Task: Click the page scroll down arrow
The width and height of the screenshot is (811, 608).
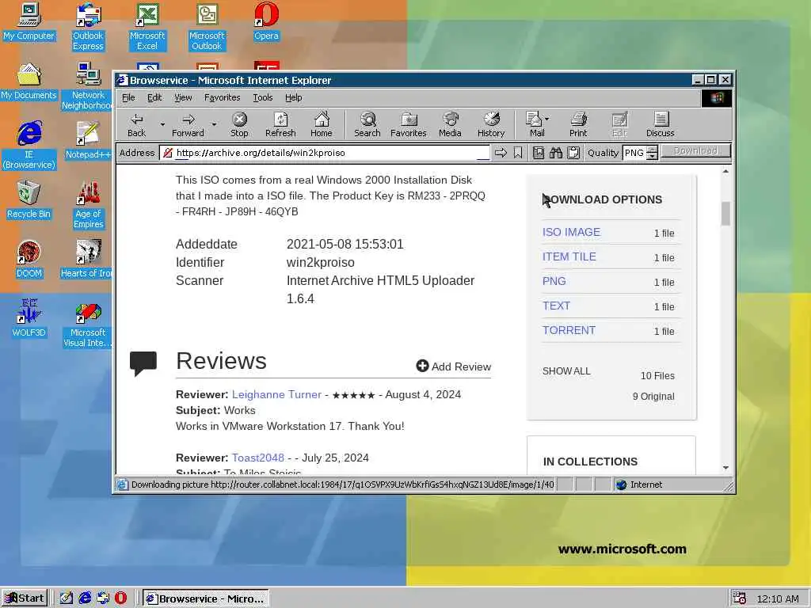Action: (x=725, y=468)
